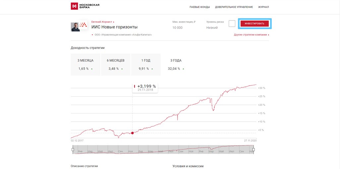The image size is (340, 169).
Task: Click the Описание стратегии heading
Action: (x=85, y=166)
